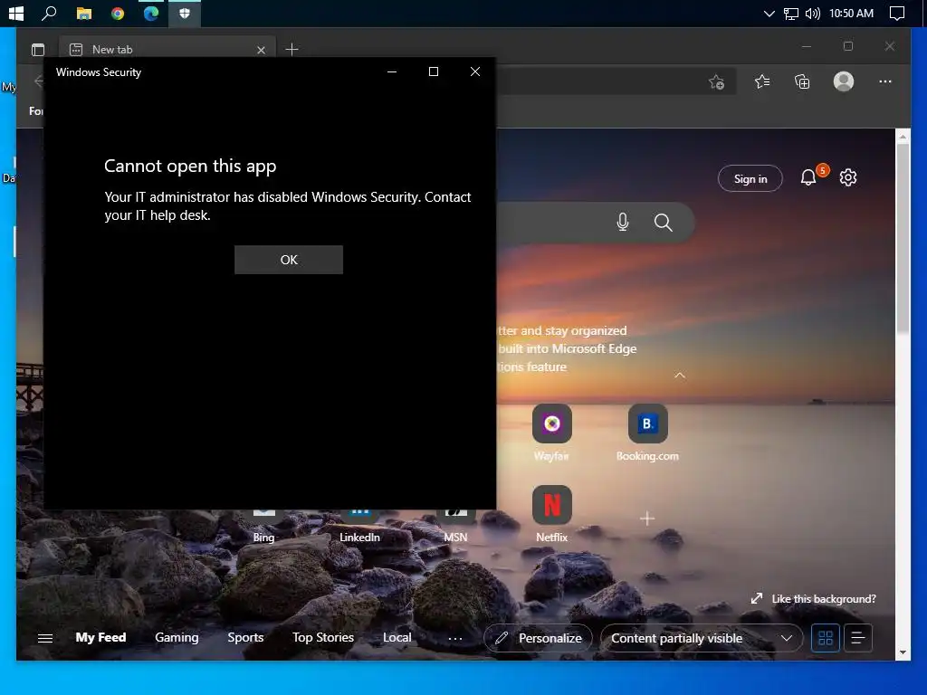Select Windows Security shield taskbar icon
Image resolution: width=927 pixels, height=695 pixels.
pyautogui.click(x=185, y=13)
